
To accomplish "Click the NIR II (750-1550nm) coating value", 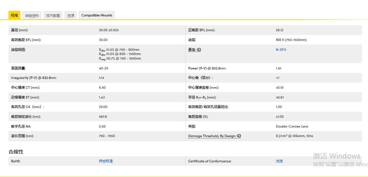I will pyautogui.click(x=291, y=40).
